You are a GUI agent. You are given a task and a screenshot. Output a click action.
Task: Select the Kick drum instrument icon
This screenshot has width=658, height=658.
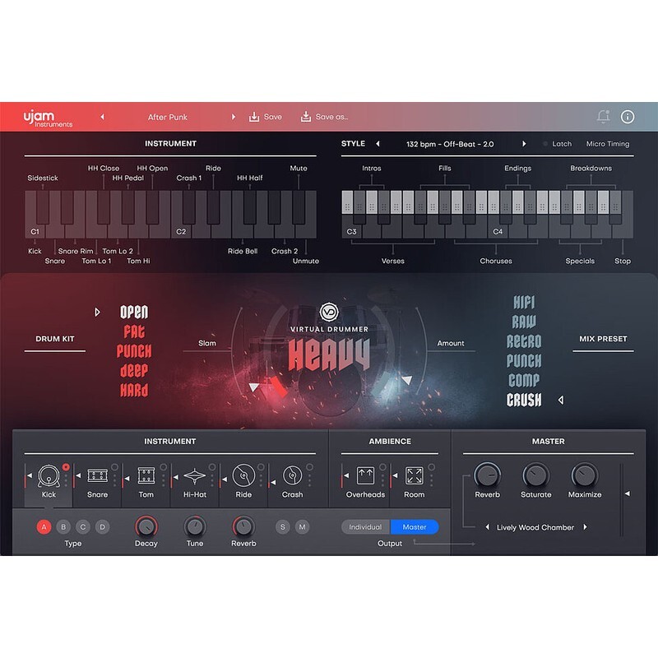49,475
